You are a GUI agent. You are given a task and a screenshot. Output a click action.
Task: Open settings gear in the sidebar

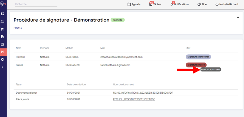pos(3,59)
